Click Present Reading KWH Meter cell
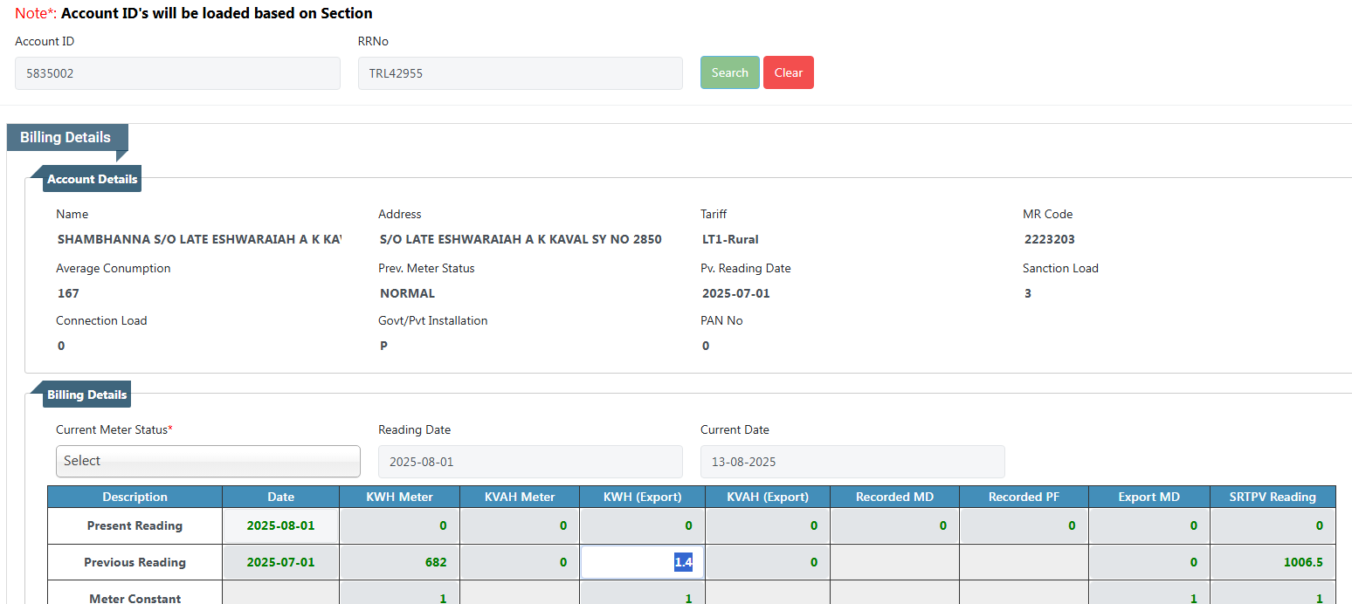This screenshot has height=604, width=1352. point(397,525)
